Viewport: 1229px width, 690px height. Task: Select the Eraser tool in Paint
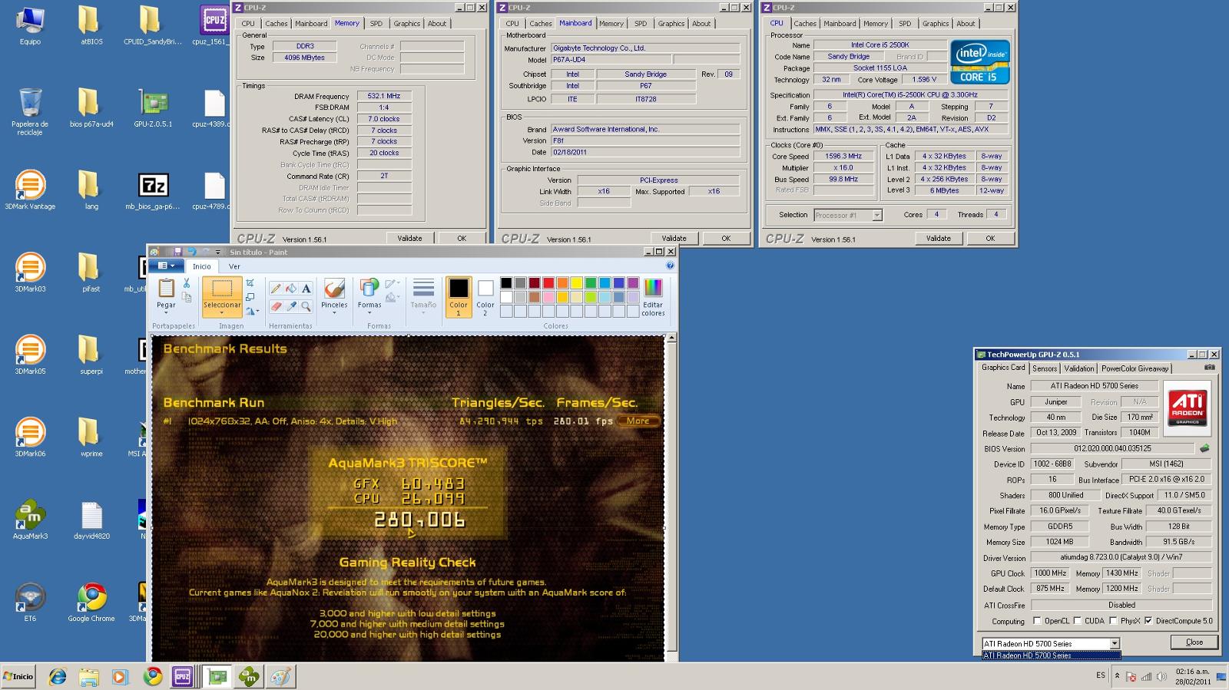(276, 306)
